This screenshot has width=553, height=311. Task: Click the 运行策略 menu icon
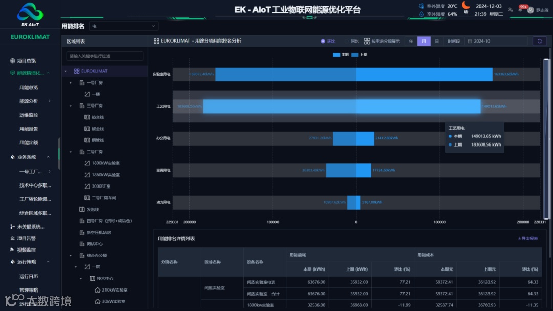(x=13, y=262)
